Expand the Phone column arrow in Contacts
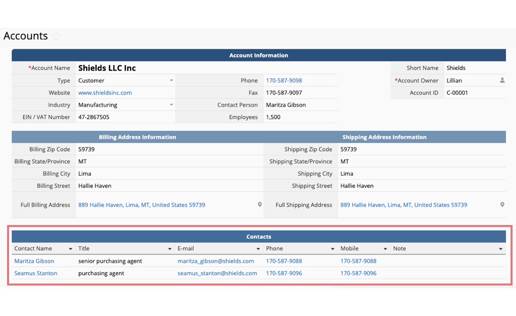 click(333, 249)
